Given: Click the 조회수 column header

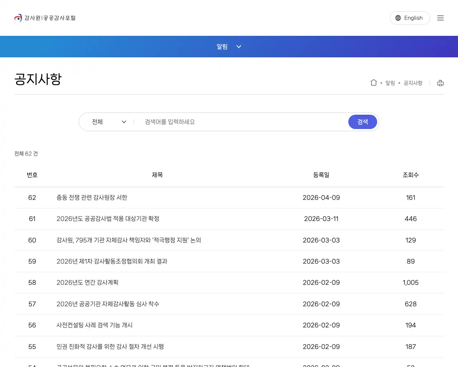Looking at the screenshot, I should 411,175.
